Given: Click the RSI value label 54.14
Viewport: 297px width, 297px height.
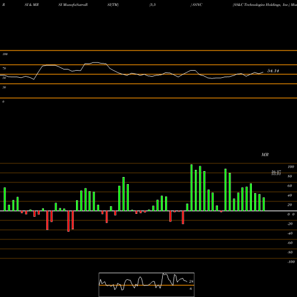Looking at the screenshot, I should (x=273, y=71).
